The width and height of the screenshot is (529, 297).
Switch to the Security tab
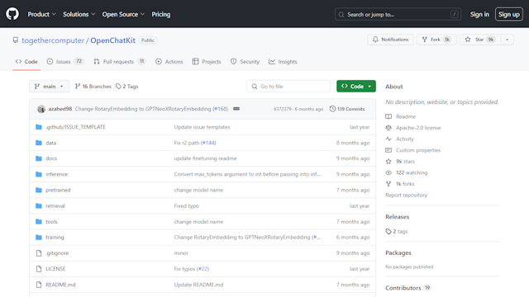[x=245, y=62]
